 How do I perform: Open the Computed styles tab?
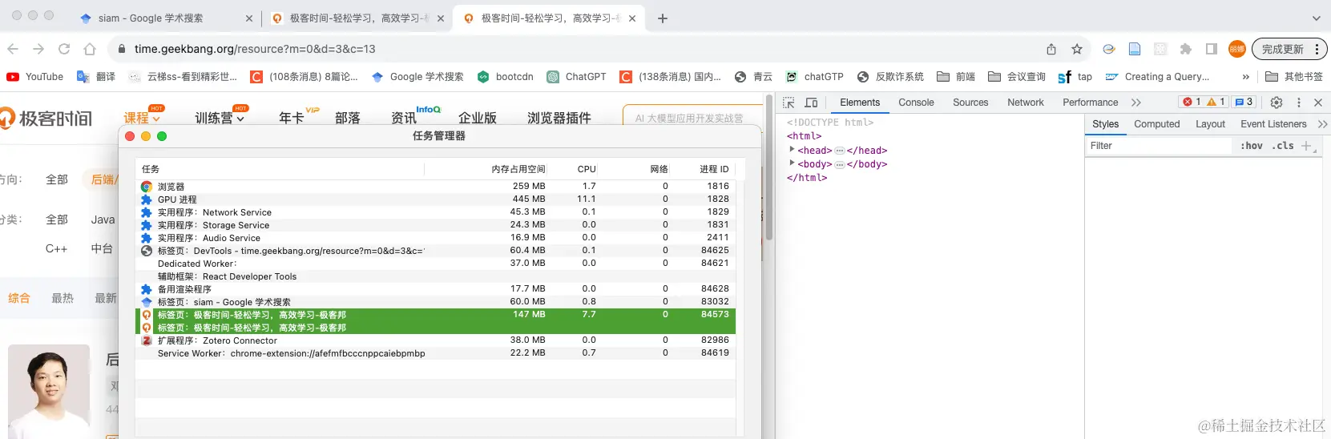pos(1157,124)
